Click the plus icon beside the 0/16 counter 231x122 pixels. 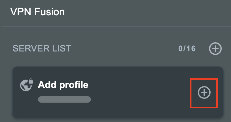[215, 49]
